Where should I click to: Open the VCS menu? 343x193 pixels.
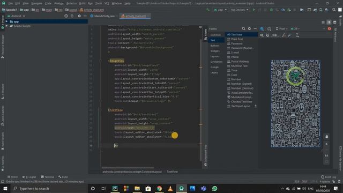point(107,3)
